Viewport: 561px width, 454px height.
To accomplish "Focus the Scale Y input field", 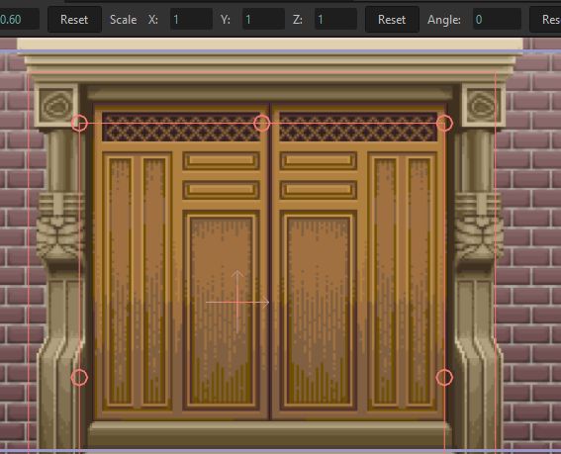I will coord(263,20).
